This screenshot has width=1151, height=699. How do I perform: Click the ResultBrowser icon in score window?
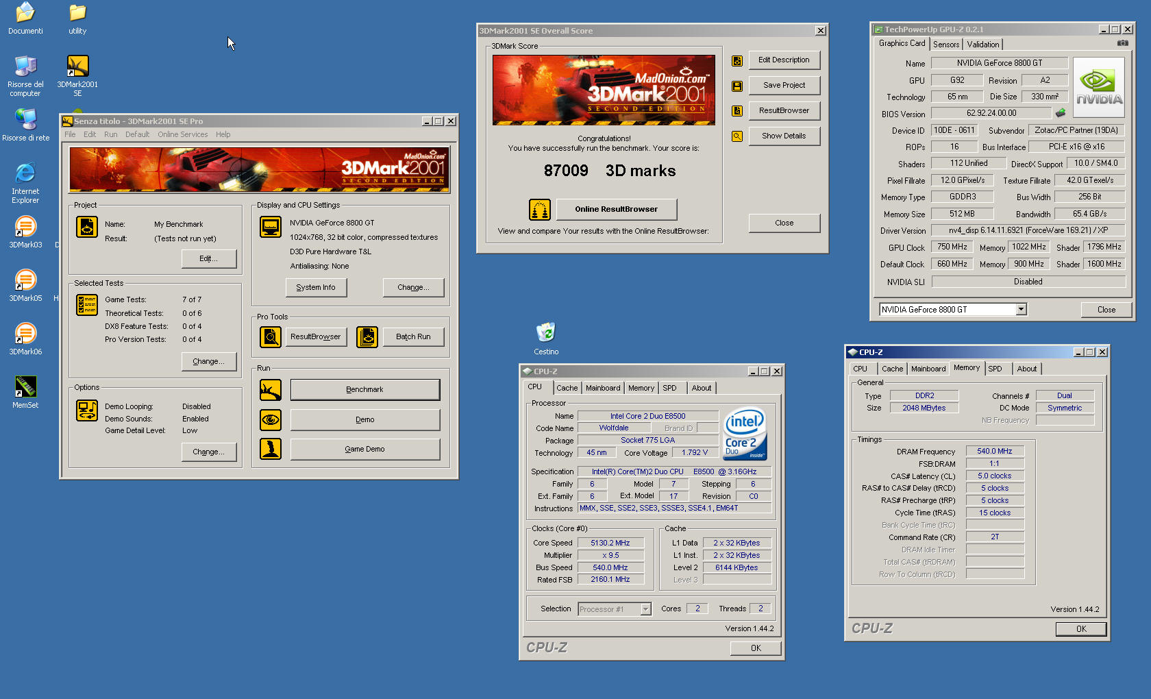[x=737, y=111]
